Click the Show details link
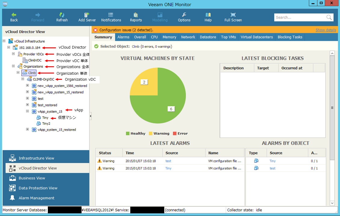Image resolution: width=340 pixels, height=216 pixels. click(x=326, y=30)
